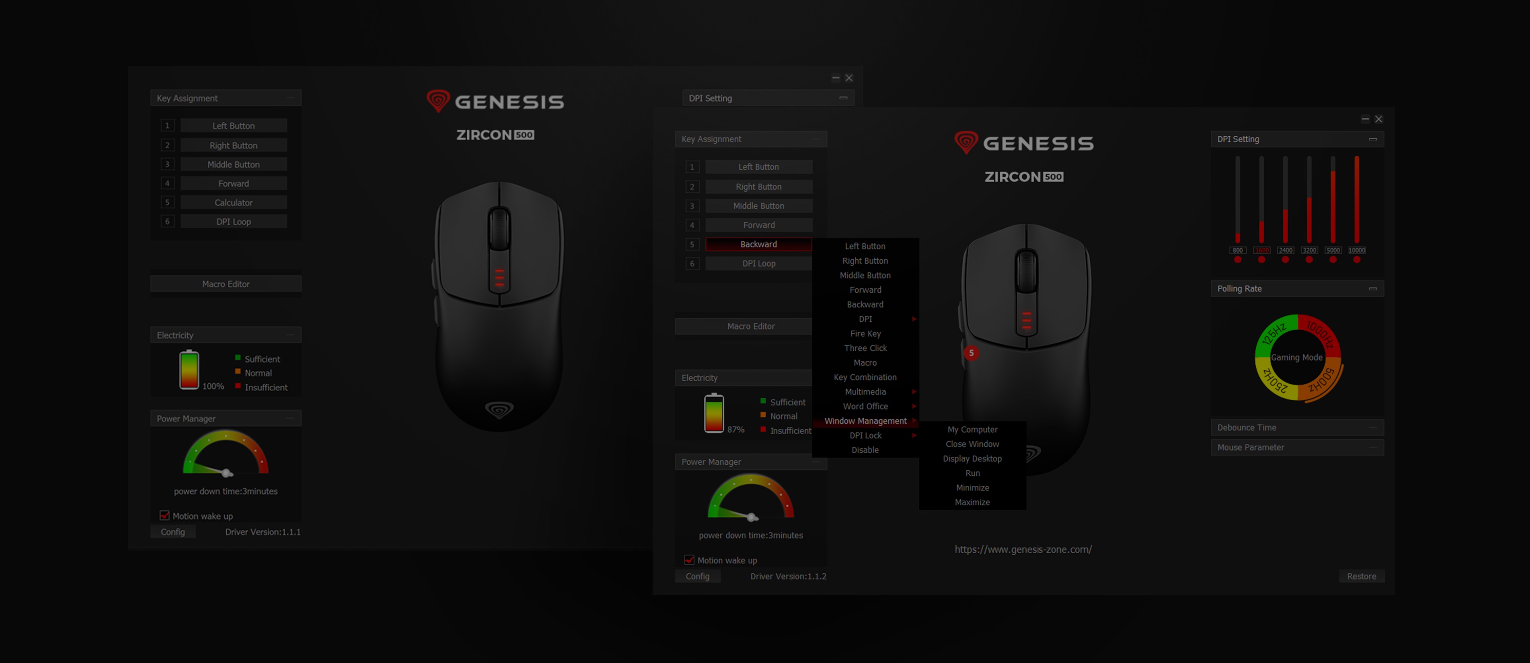Click number 1 box beside Left Button, front window
1530x663 pixels.
click(x=692, y=167)
